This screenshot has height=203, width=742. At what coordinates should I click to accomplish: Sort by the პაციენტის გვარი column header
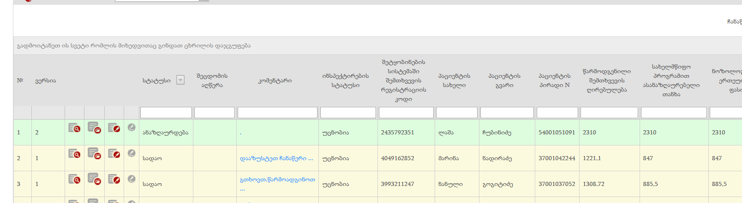504,81
